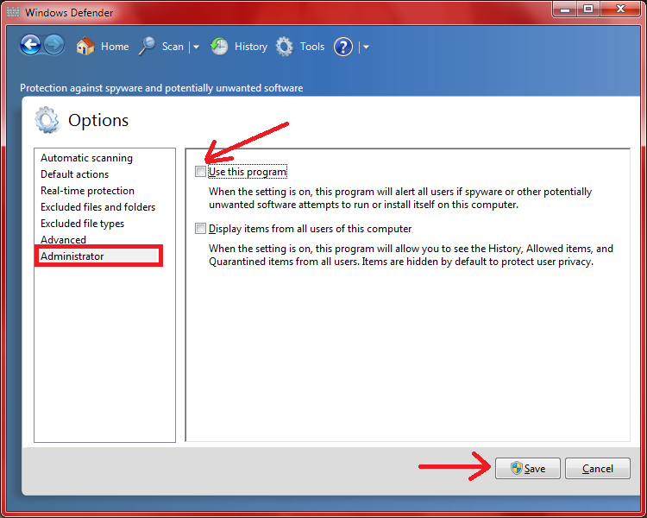Toggle the Use this program checkbox

pos(200,172)
